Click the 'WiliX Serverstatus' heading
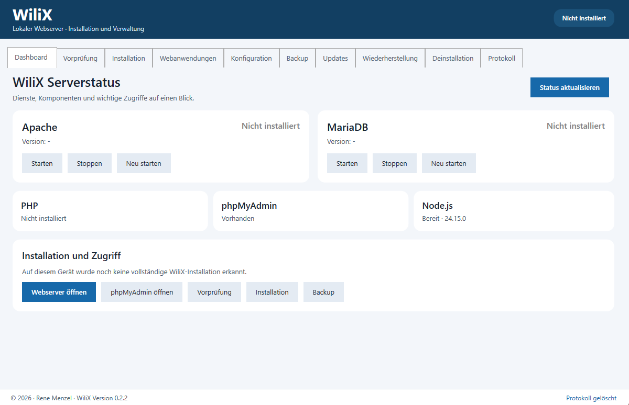 tap(67, 82)
